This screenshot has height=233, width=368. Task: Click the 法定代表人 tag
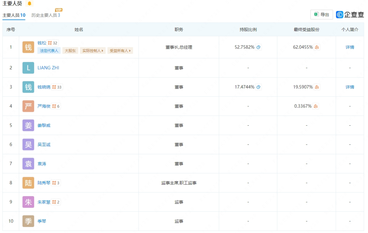(49, 51)
